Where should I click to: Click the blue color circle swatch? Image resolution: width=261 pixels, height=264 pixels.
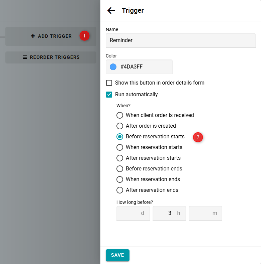pos(113,67)
